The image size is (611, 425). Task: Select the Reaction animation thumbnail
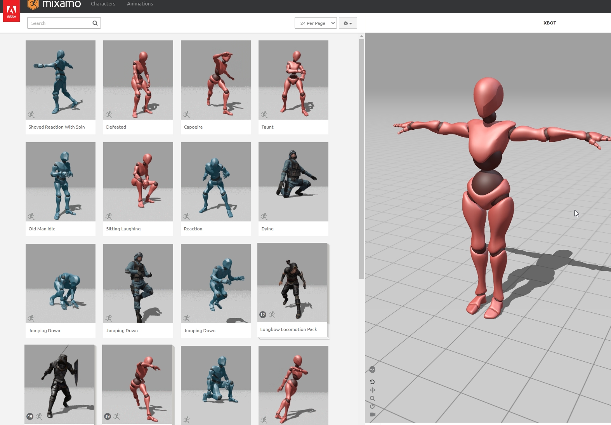tap(216, 182)
